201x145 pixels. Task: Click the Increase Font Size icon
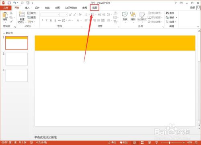(70, 14)
